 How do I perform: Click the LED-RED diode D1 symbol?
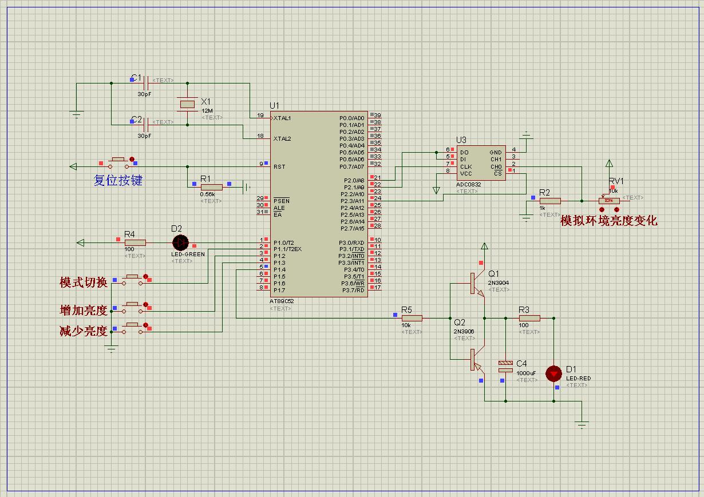click(553, 373)
